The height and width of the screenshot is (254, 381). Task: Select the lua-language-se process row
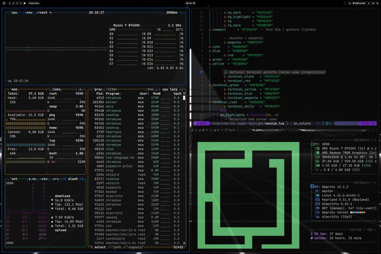pyautogui.click(x=136, y=158)
